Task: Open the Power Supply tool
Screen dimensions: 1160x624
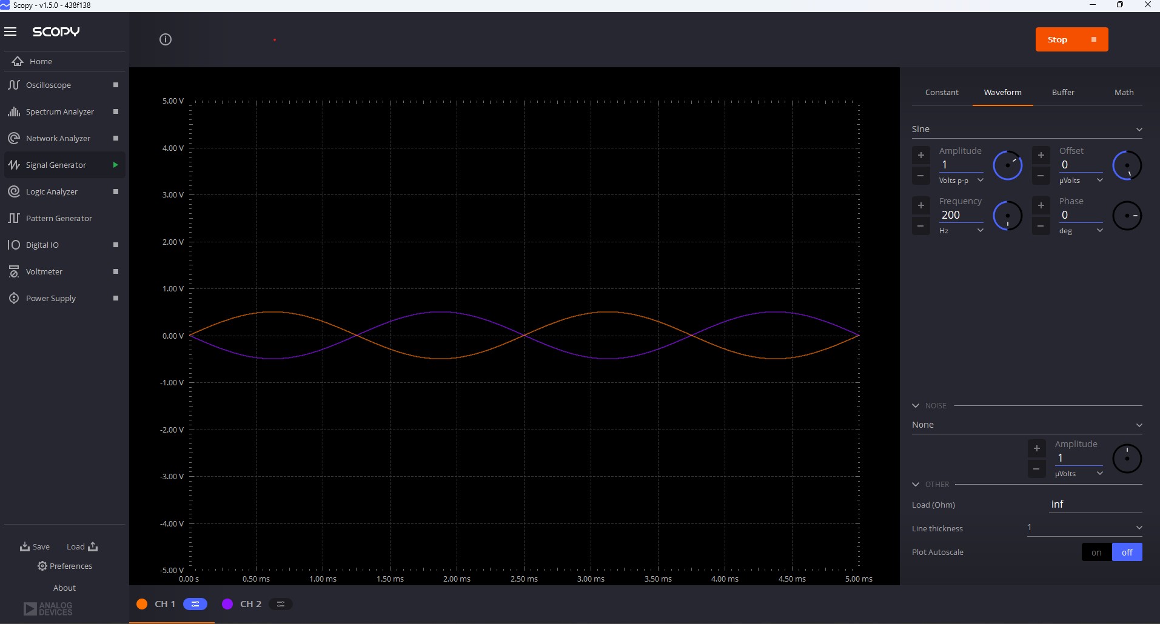Action: point(50,298)
